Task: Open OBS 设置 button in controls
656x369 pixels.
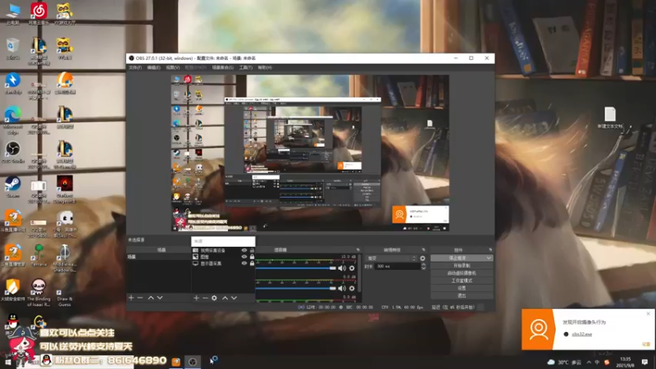Action: (x=462, y=289)
